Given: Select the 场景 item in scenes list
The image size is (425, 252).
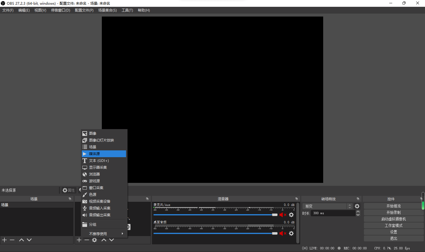Looking at the screenshot, I should point(37,205).
